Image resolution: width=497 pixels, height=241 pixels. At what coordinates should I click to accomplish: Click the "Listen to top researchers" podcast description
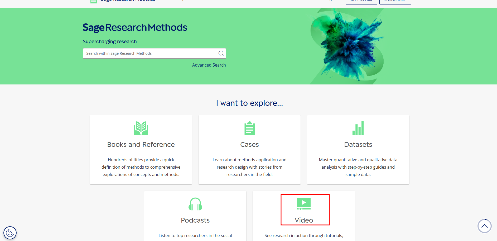(195, 235)
